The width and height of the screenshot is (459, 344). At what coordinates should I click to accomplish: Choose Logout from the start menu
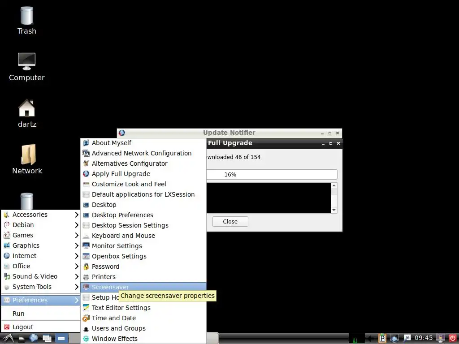[x=41, y=327]
